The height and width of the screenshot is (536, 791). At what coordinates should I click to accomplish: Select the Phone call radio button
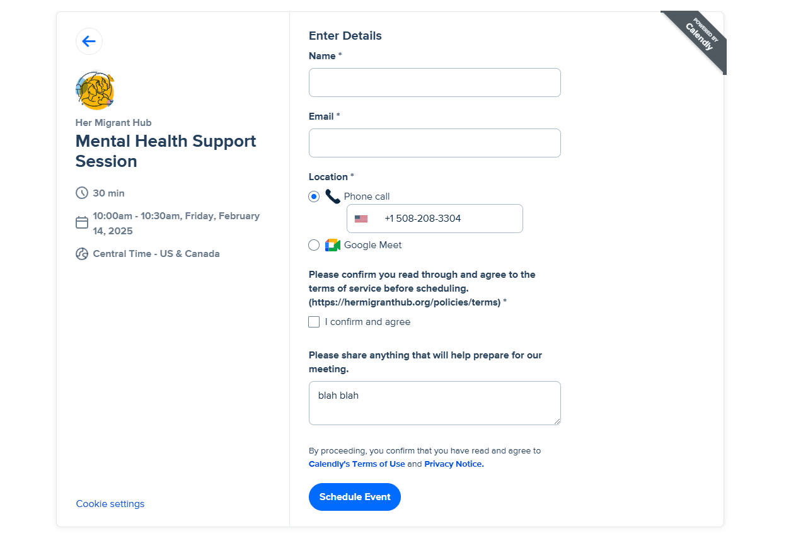point(314,197)
